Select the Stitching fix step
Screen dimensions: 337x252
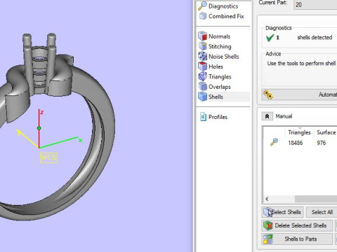click(x=215, y=46)
